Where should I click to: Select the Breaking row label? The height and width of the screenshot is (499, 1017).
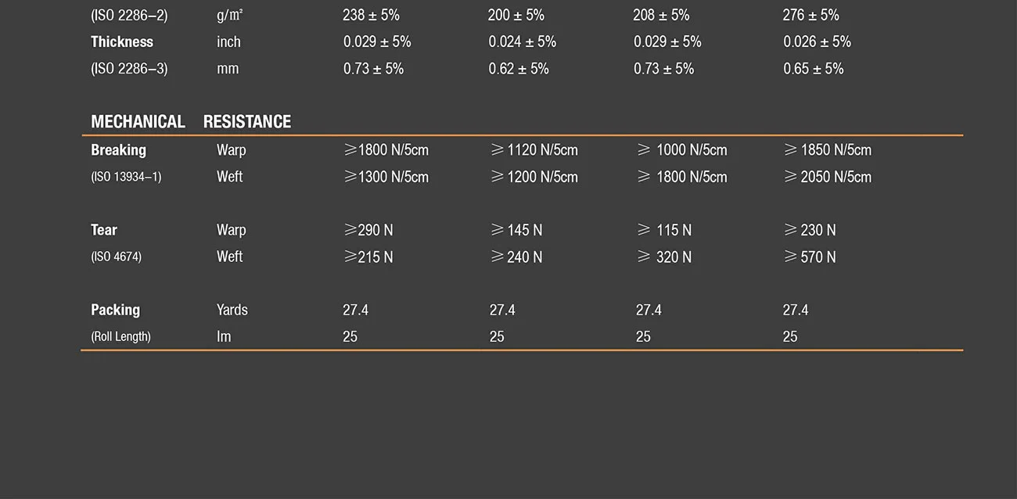point(118,150)
